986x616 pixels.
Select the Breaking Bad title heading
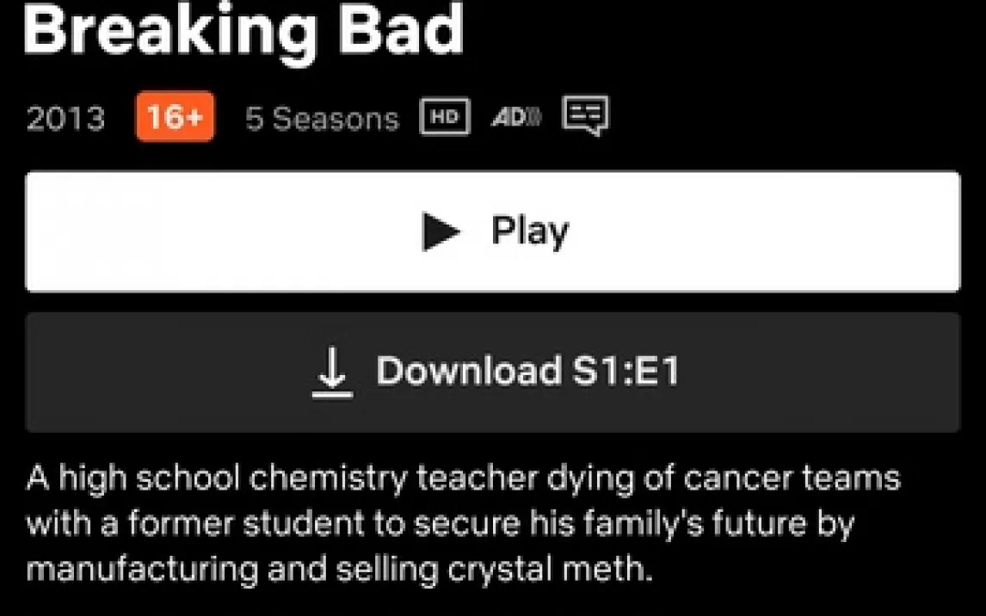coord(243,30)
